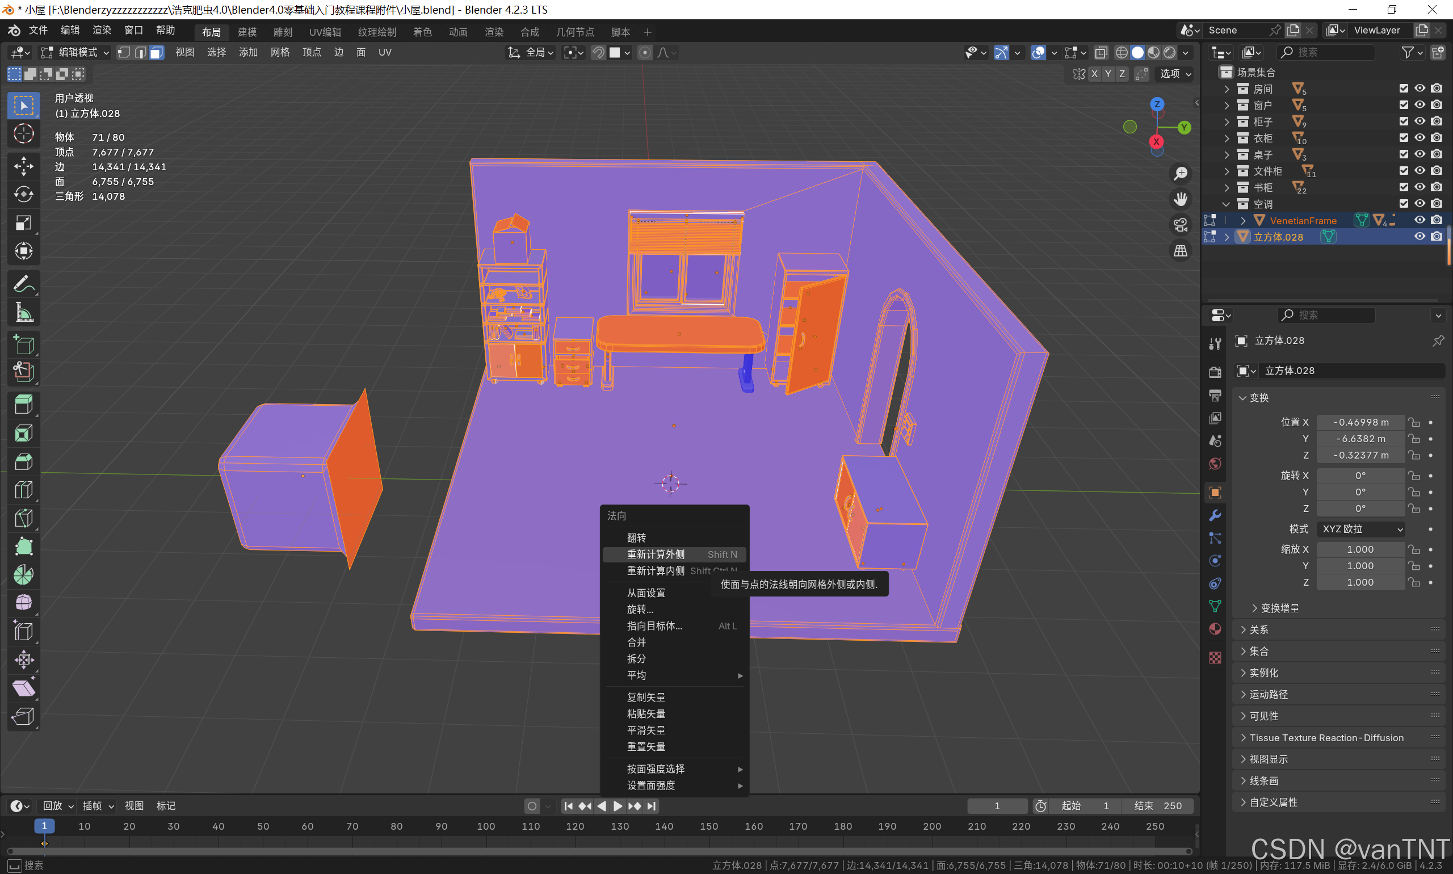Open the XYZ 欧拉 rotation mode dropdown
The width and height of the screenshot is (1453, 874).
point(1360,529)
